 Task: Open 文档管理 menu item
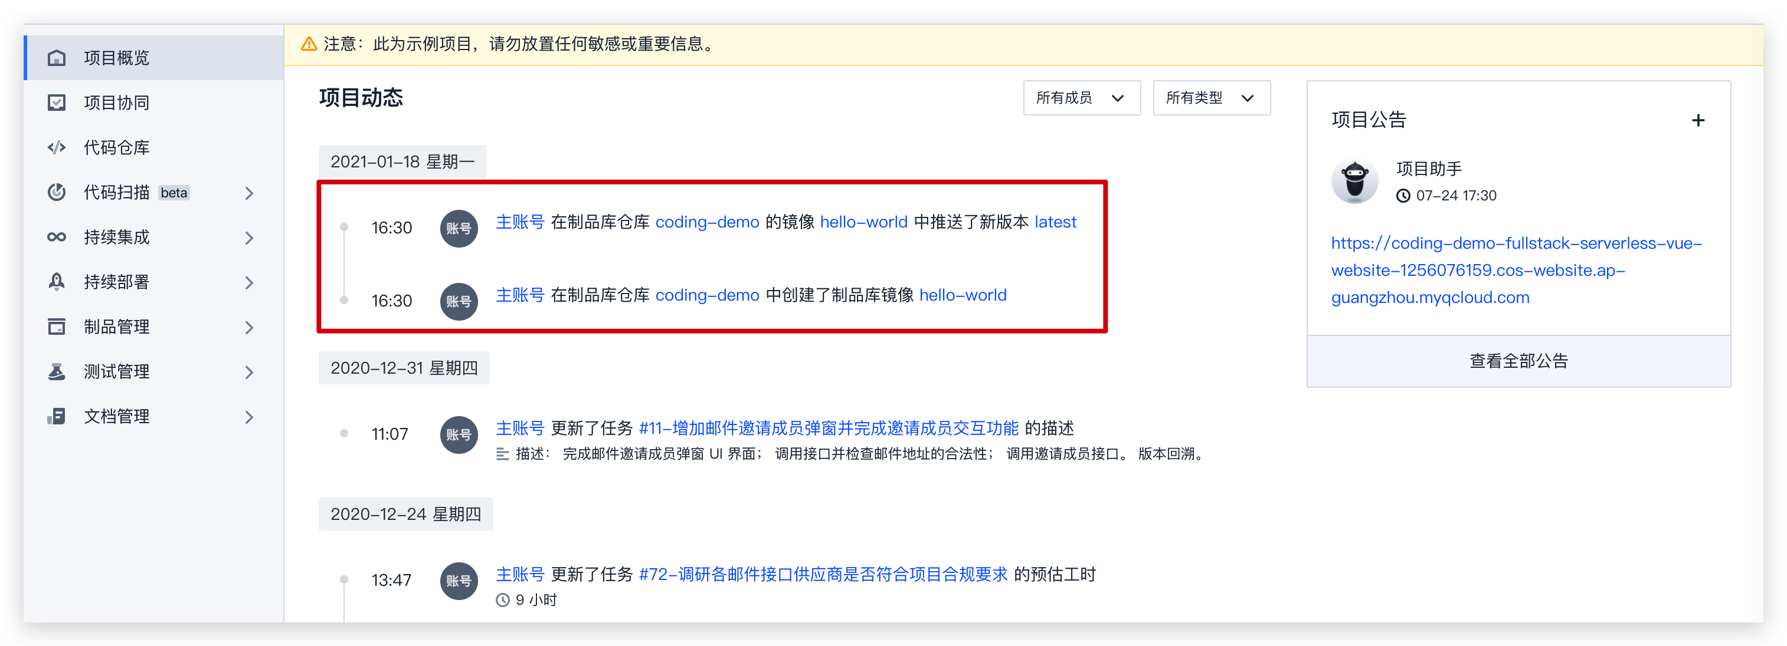click(154, 416)
